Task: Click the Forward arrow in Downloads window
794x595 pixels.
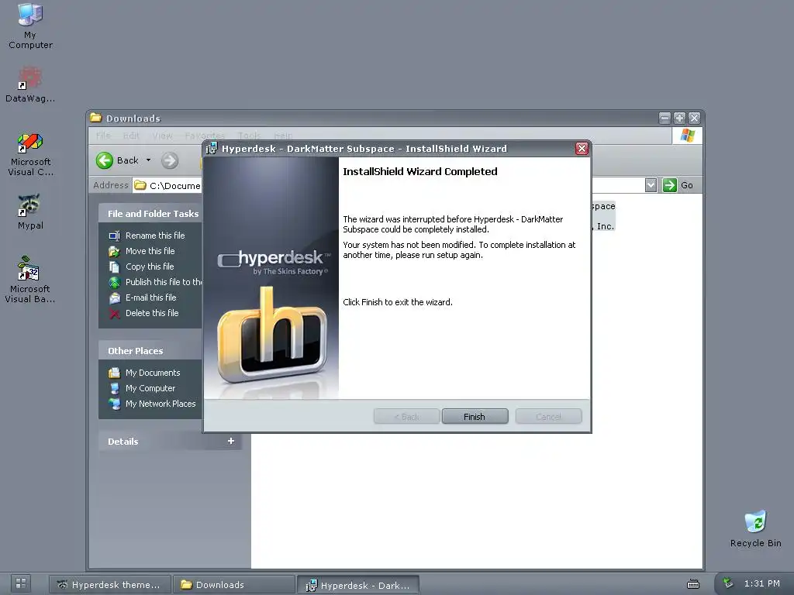Action: click(x=170, y=160)
